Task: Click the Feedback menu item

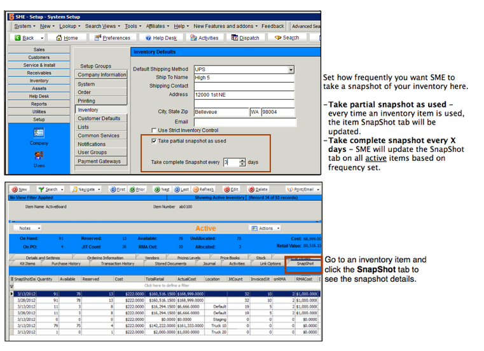Action: [x=273, y=26]
